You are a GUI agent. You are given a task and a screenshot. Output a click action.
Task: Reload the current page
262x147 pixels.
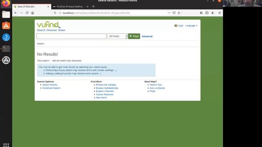pos(27,13)
